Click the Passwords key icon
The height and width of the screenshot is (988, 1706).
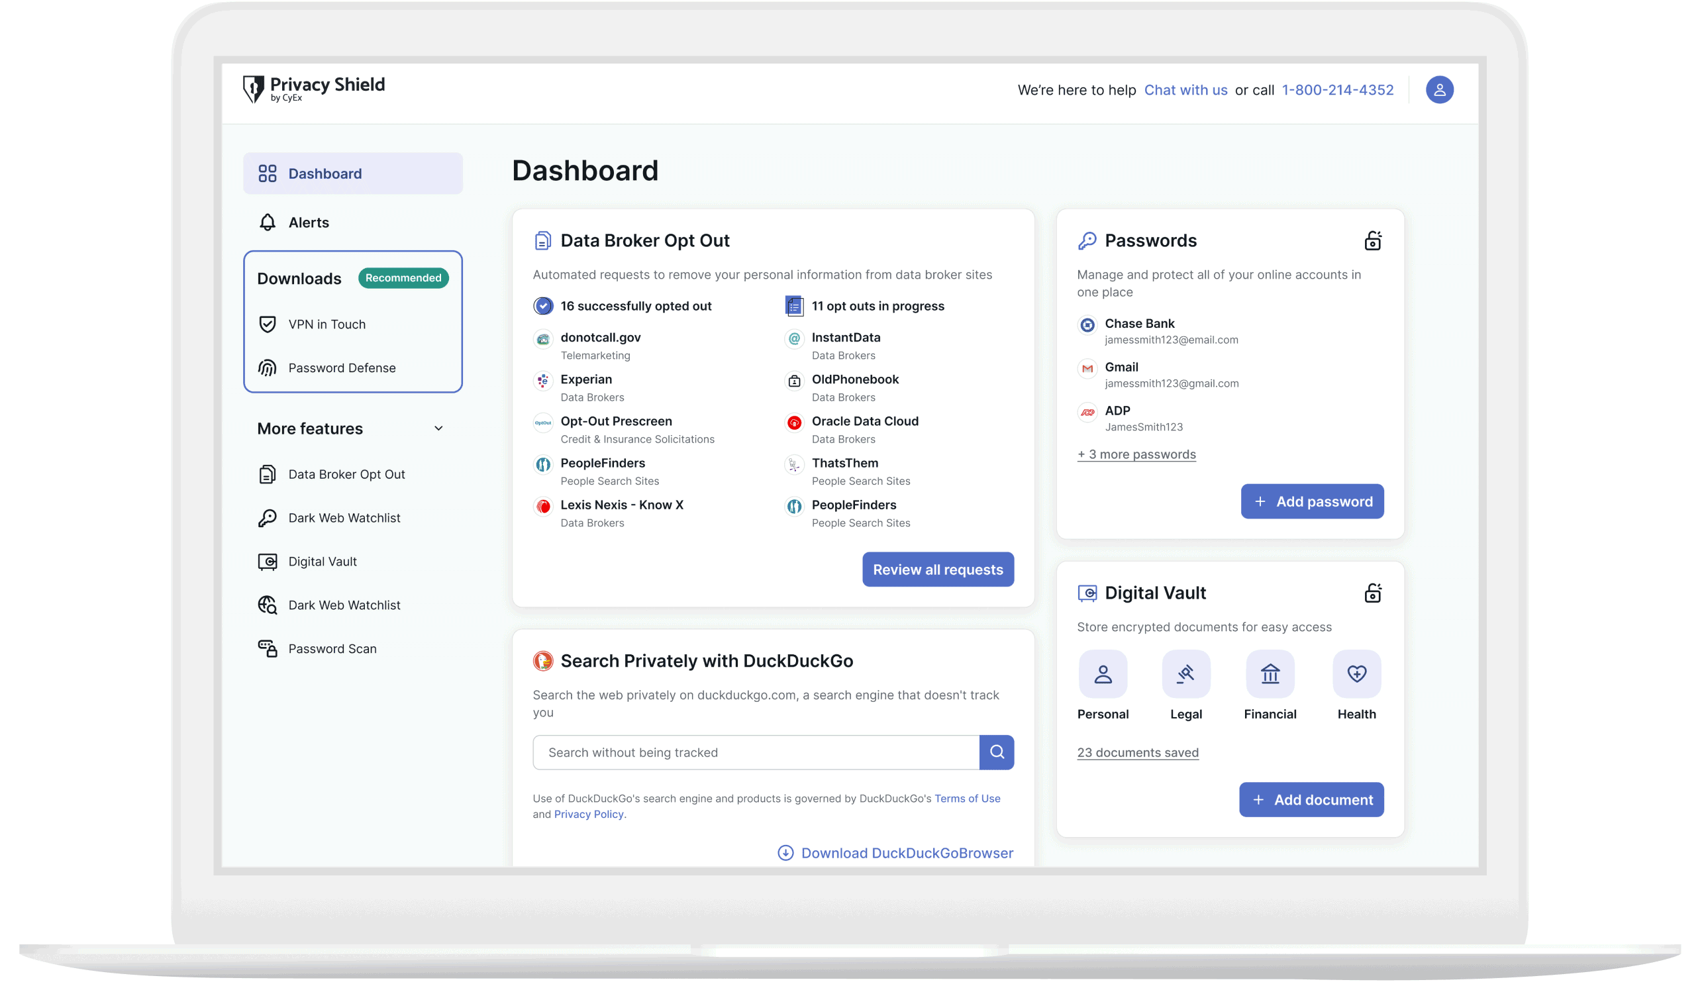click(1087, 240)
